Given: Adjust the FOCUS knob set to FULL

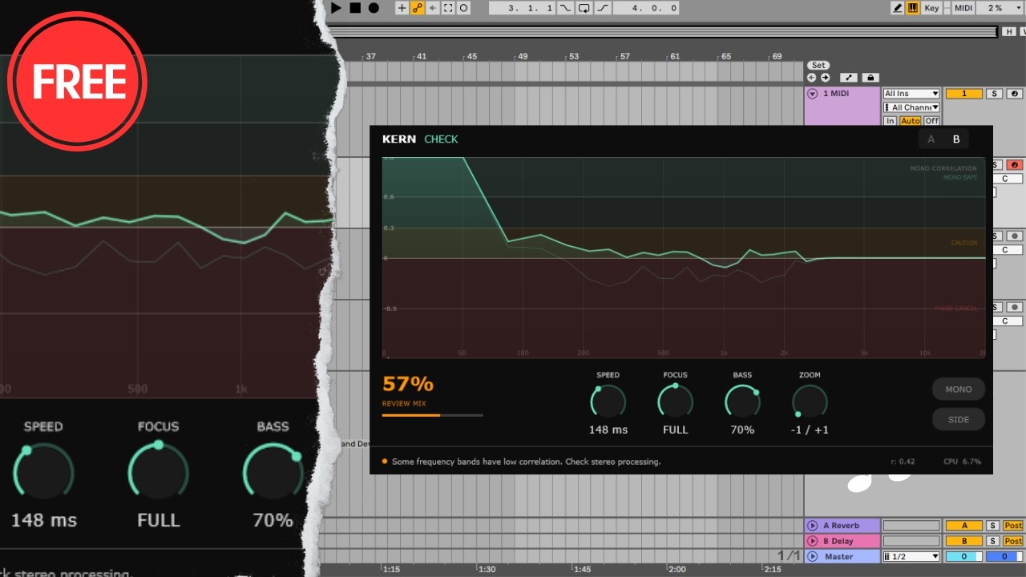Looking at the screenshot, I should point(676,401).
